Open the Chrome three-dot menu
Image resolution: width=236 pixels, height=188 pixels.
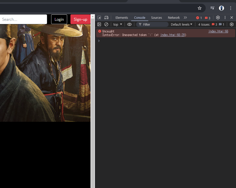231,8
